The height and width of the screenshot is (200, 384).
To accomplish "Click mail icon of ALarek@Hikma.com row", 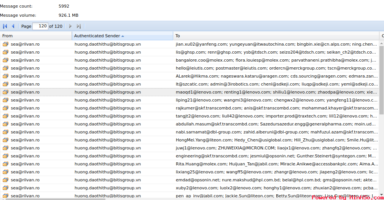I will click(5, 76).
